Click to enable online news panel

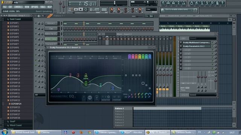point(179,10)
